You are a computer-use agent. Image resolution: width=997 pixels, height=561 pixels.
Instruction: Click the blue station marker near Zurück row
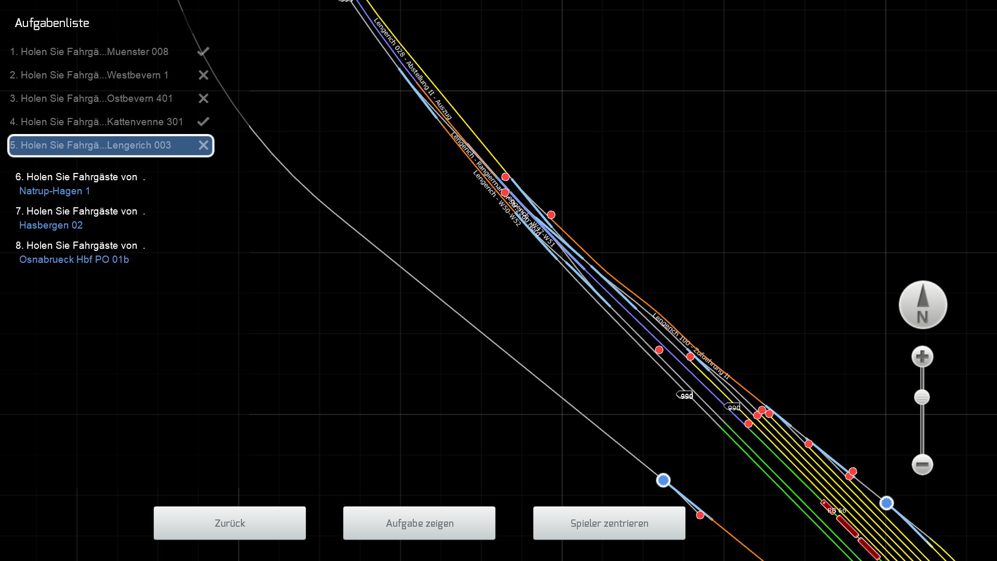(663, 480)
